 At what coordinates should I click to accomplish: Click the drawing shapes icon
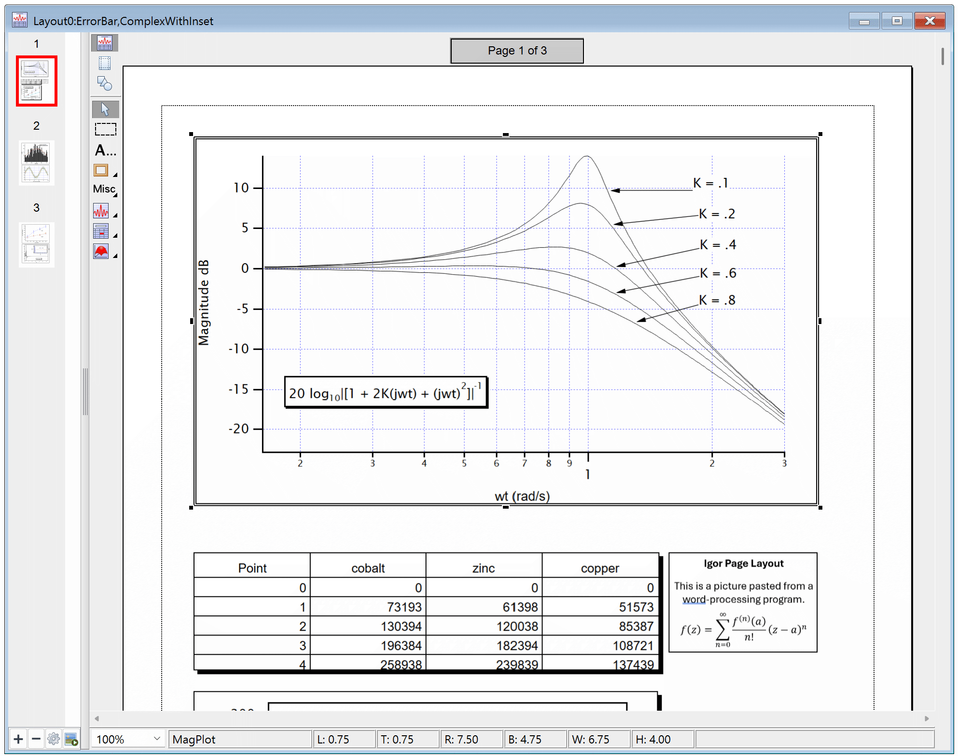pos(104,83)
